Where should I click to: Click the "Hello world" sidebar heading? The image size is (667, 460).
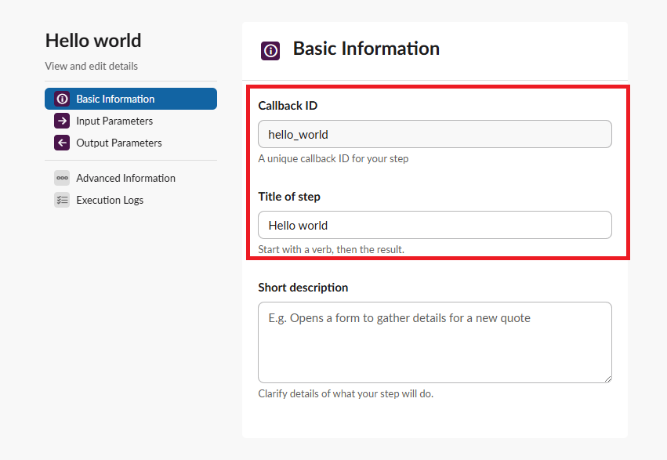pyautogui.click(x=93, y=41)
